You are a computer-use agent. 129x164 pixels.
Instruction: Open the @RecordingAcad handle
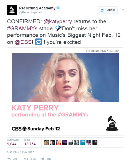pos(30,13)
